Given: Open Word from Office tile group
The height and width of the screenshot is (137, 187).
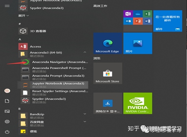Looking at the screenshot, I should tap(148, 21).
